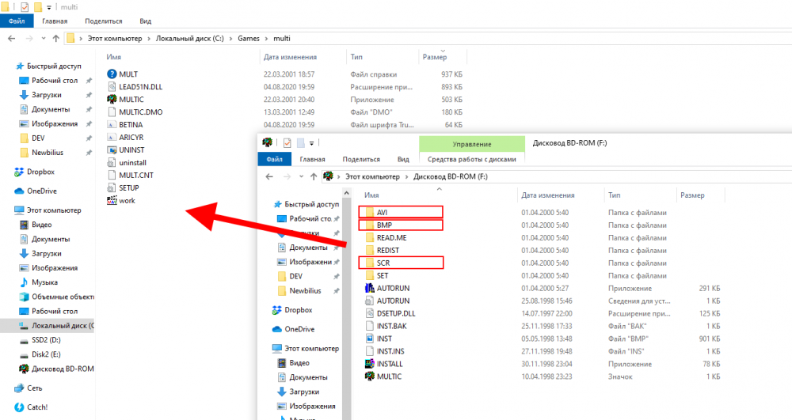This screenshot has width=792, height=420.
Task: Click scroll-up arrow in BD-ROM navigation pane
Action: 345,193
